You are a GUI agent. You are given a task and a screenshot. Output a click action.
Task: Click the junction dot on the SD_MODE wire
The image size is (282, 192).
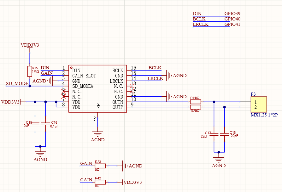(30, 86)
